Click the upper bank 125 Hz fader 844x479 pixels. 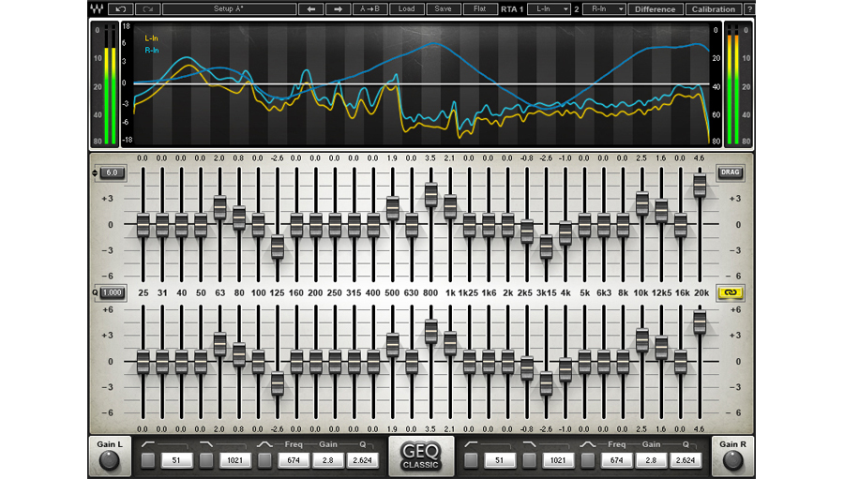click(x=278, y=247)
